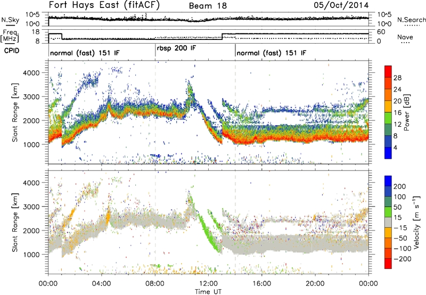Click the 'N.Search' legend label
Screen dimensions: 426x295
coord(411,20)
